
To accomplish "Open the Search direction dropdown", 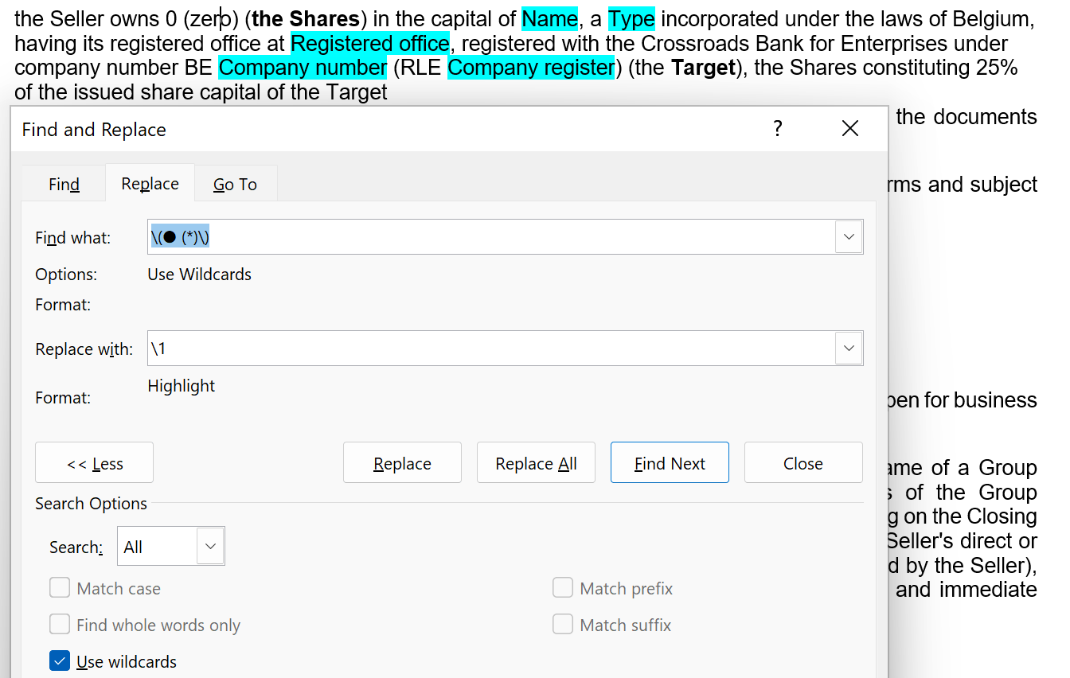I will (x=170, y=547).
